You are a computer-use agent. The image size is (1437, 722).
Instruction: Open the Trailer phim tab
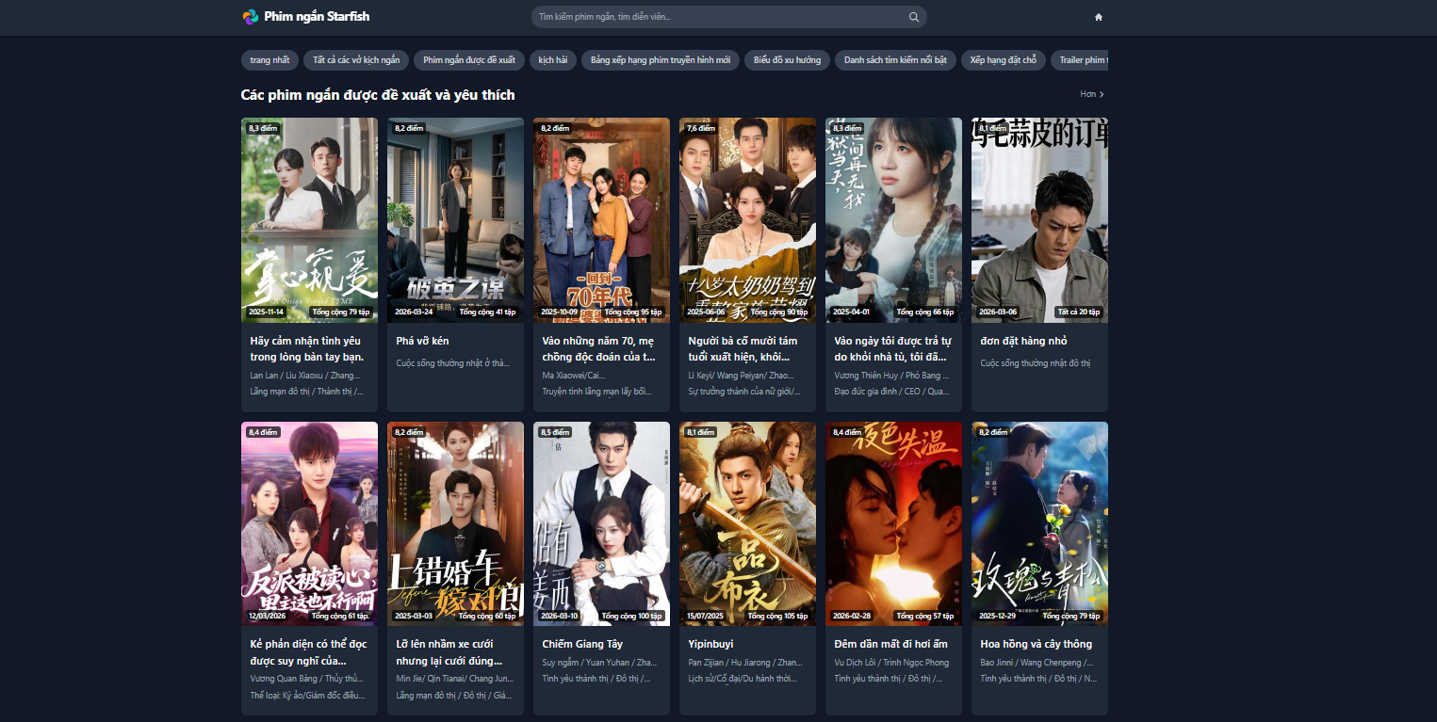click(x=1080, y=60)
